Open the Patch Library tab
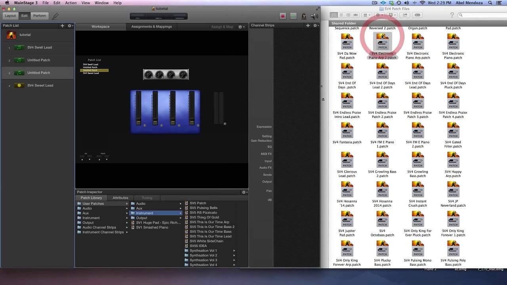507x285 pixels. (91, 198)
